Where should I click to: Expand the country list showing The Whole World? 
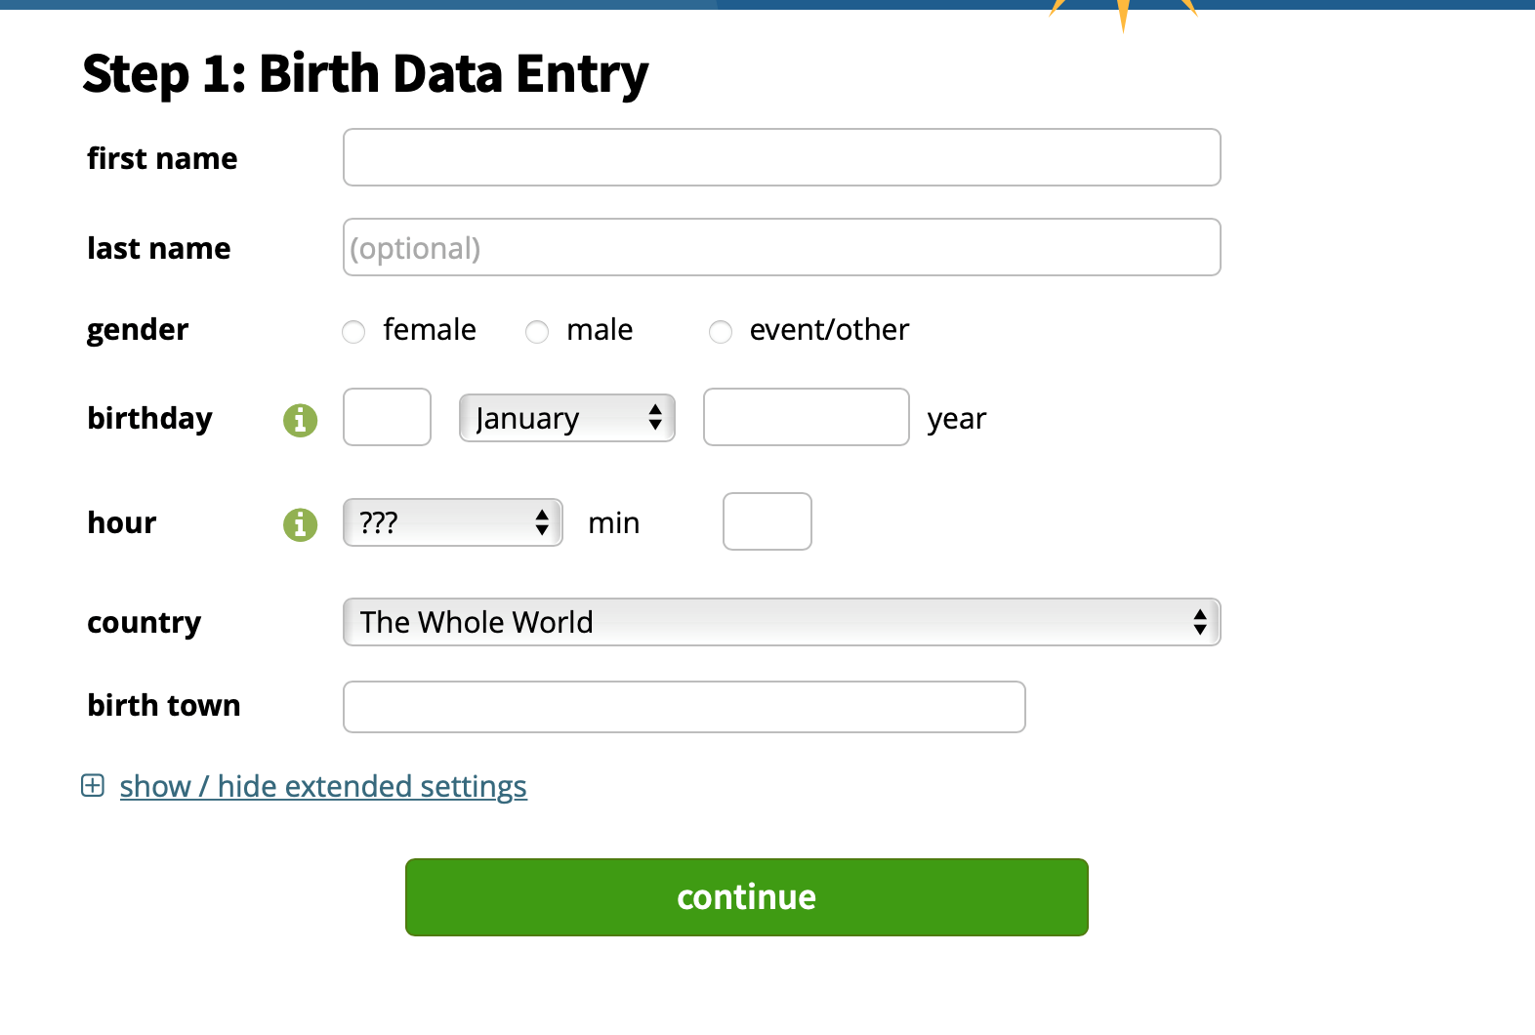tap(782, 622)
